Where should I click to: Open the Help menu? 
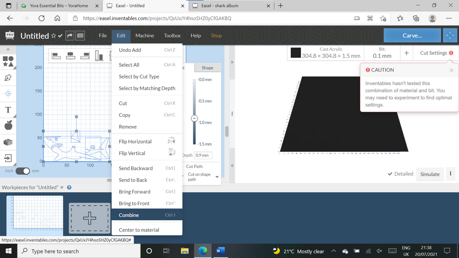196,35
